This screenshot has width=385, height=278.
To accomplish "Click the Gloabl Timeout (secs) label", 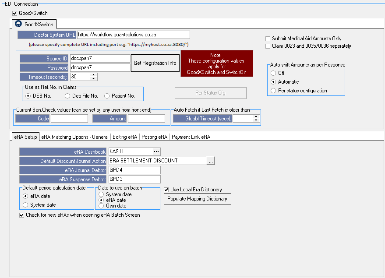I will point(202,119).
